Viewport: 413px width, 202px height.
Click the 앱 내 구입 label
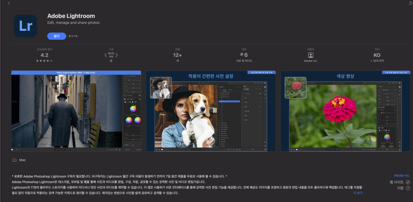tap(73, 36)
